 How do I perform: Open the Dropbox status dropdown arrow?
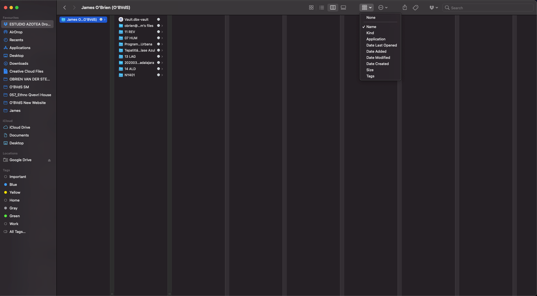click(437, 8)
